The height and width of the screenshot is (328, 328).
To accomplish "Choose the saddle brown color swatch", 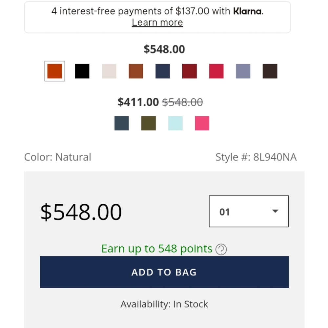I will (136, 71).
